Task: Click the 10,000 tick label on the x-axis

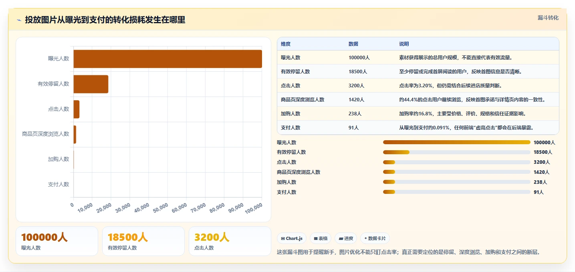Action: point(85,208)
